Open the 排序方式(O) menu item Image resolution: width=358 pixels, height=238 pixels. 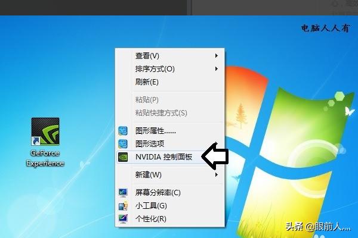169,69
